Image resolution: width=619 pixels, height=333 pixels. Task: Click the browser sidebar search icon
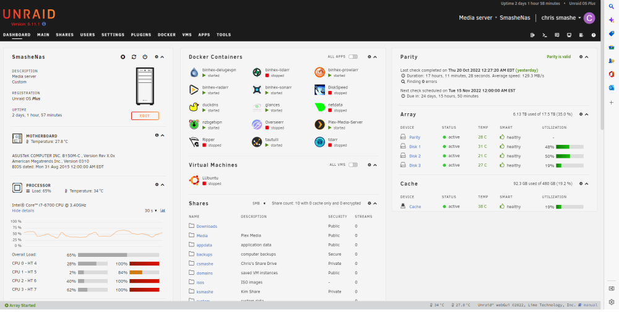point(612,6)
